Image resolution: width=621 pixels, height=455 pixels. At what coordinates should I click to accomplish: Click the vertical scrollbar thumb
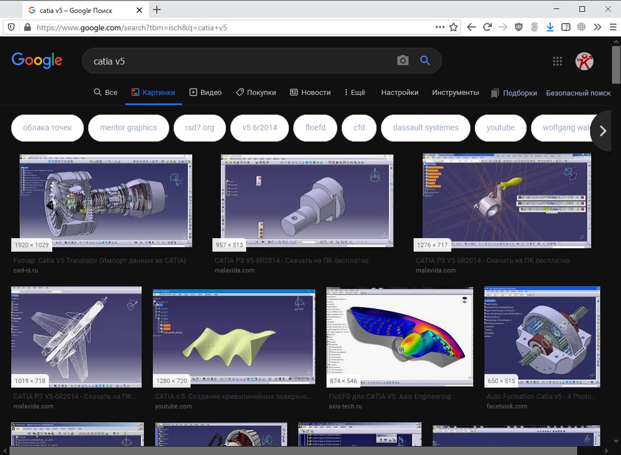coord(617,65)
